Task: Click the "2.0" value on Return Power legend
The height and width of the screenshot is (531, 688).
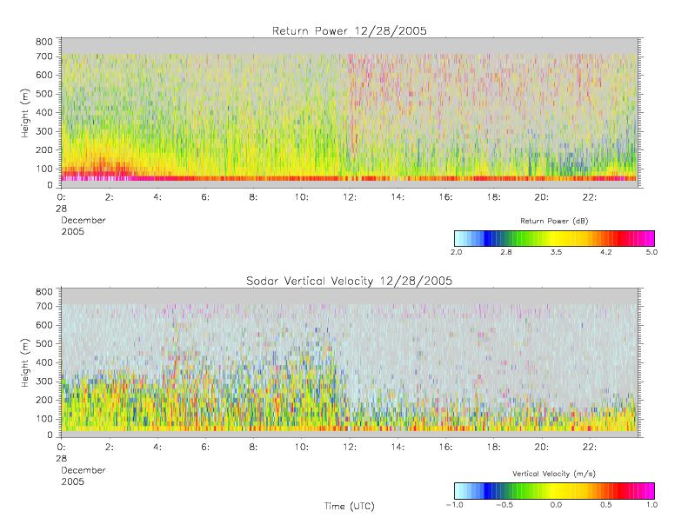Action: point(457,252)
